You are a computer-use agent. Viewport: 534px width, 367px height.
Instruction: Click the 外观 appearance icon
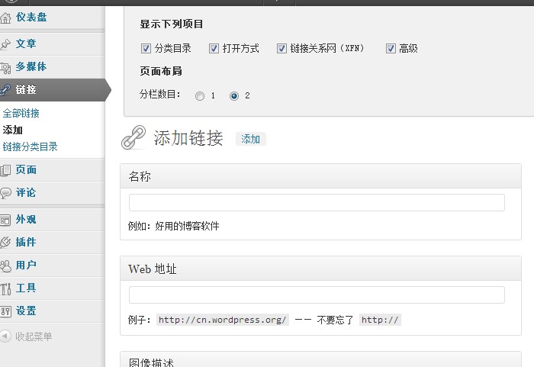point(5,220)
